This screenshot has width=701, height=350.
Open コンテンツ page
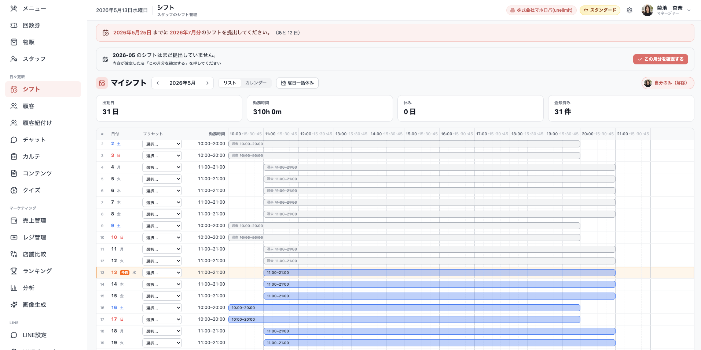click(x=43, y=173)
